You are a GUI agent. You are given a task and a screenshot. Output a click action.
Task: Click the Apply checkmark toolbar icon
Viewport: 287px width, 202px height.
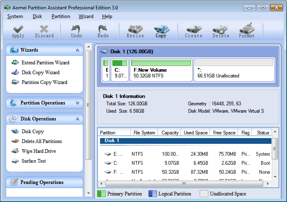pos(18,29)
